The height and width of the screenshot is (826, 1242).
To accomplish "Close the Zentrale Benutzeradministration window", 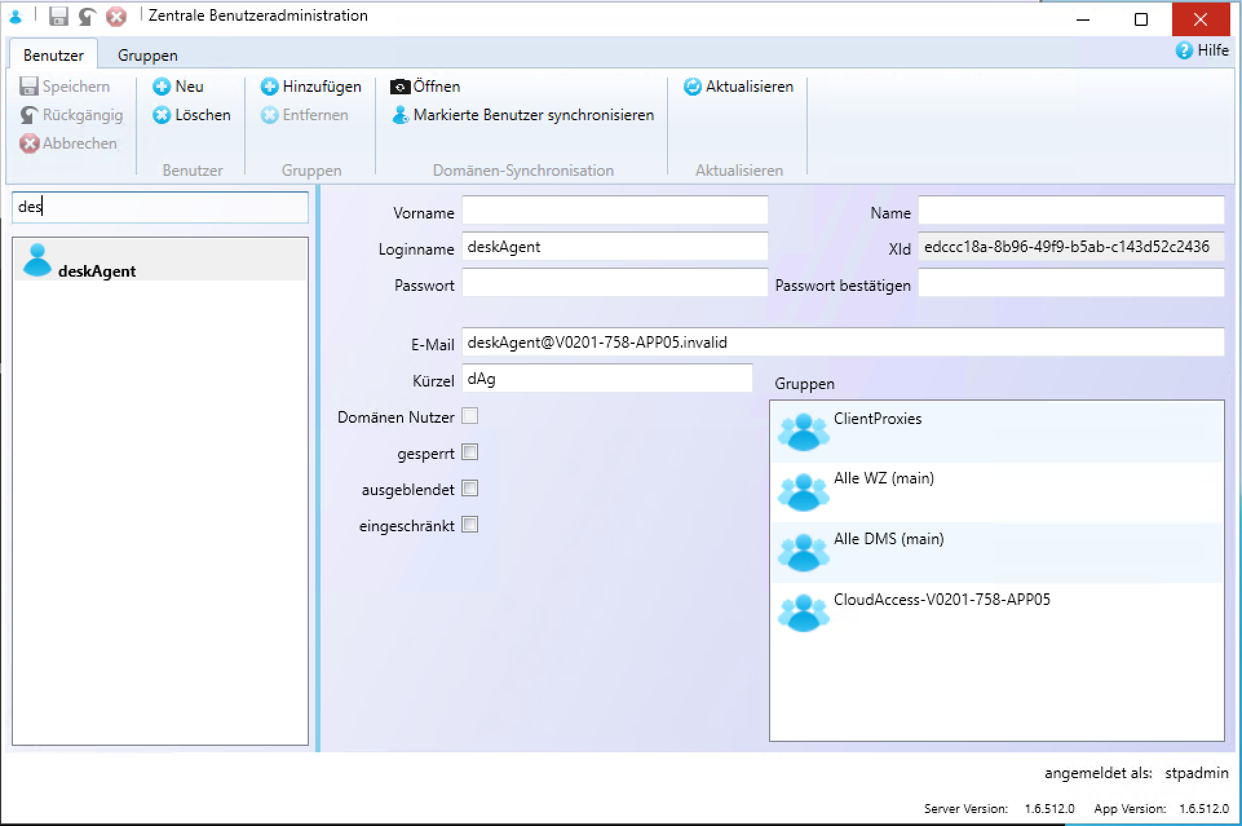I will pos(1201,19).
